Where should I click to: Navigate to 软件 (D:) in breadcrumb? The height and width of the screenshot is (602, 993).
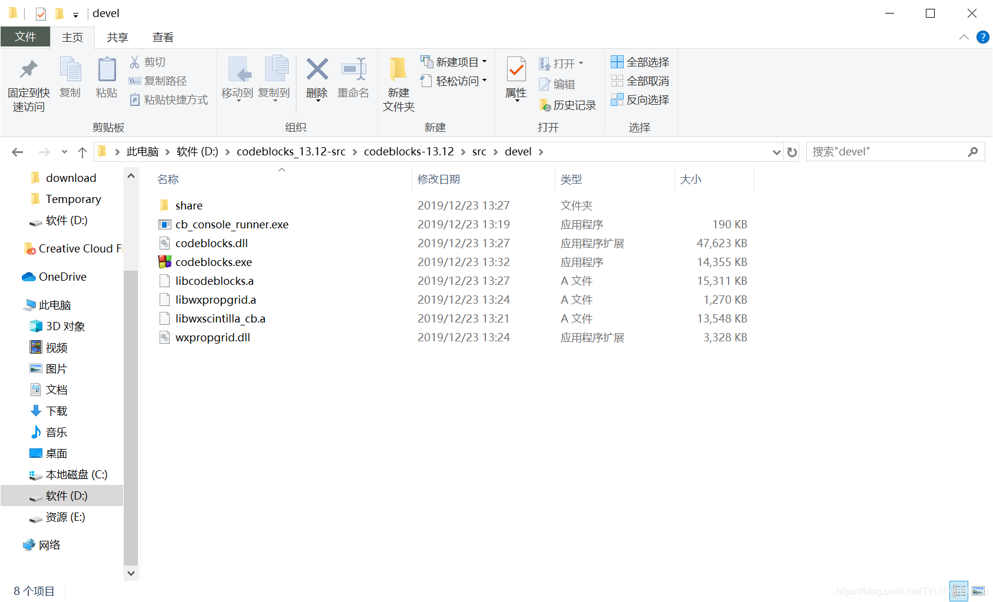[x=197, y=152]
